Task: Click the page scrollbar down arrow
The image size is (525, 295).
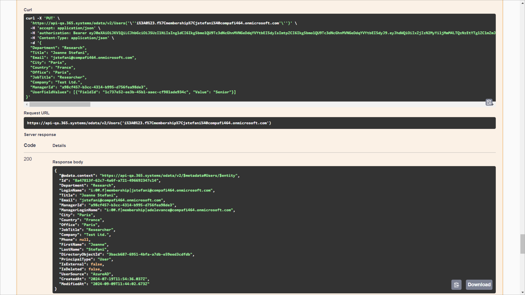Action: click(x=523, y=293)
